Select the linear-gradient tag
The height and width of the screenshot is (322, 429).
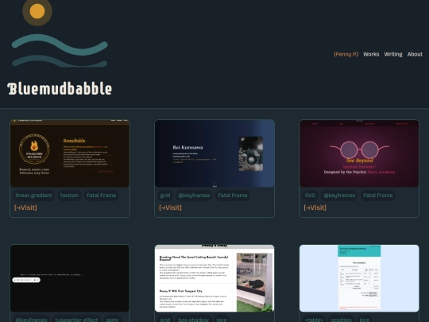coord(33,196)
